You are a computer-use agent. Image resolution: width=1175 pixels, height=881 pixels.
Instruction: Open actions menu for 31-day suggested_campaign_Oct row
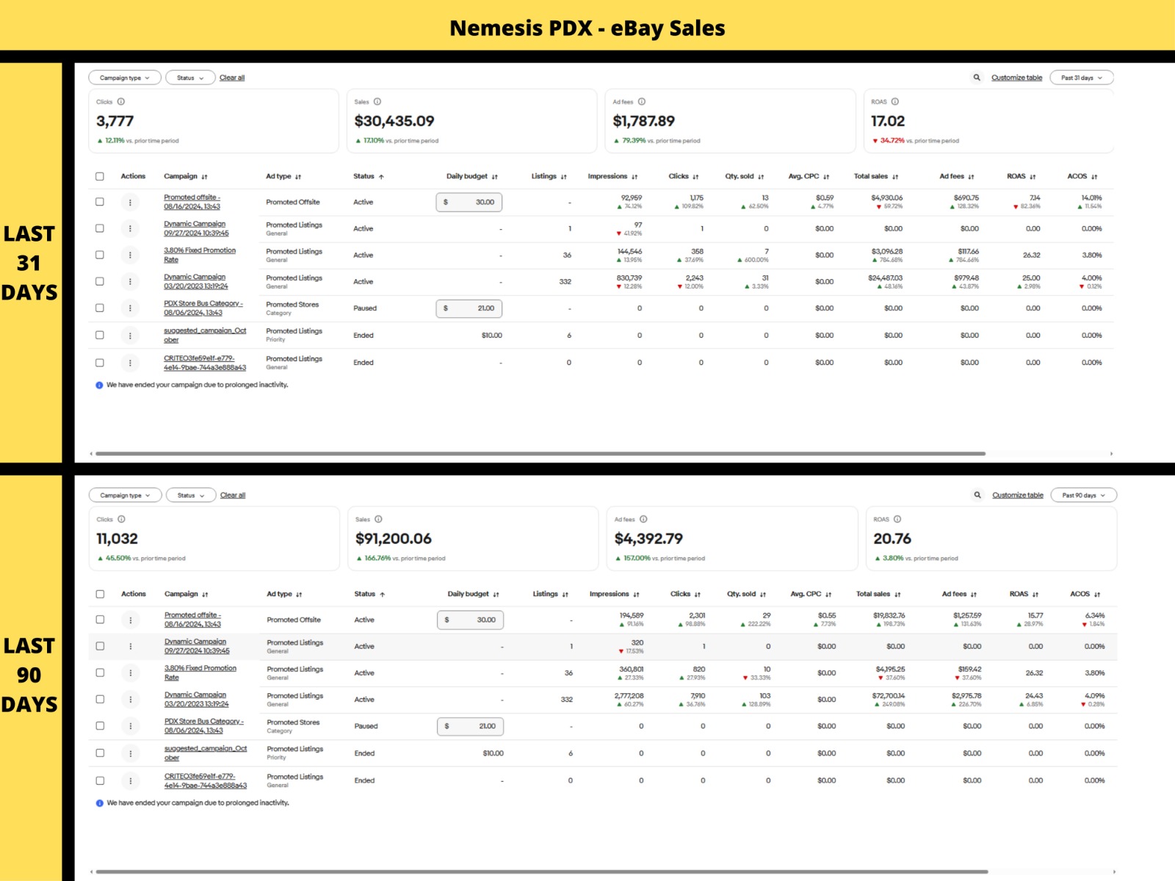coord(130,336)
